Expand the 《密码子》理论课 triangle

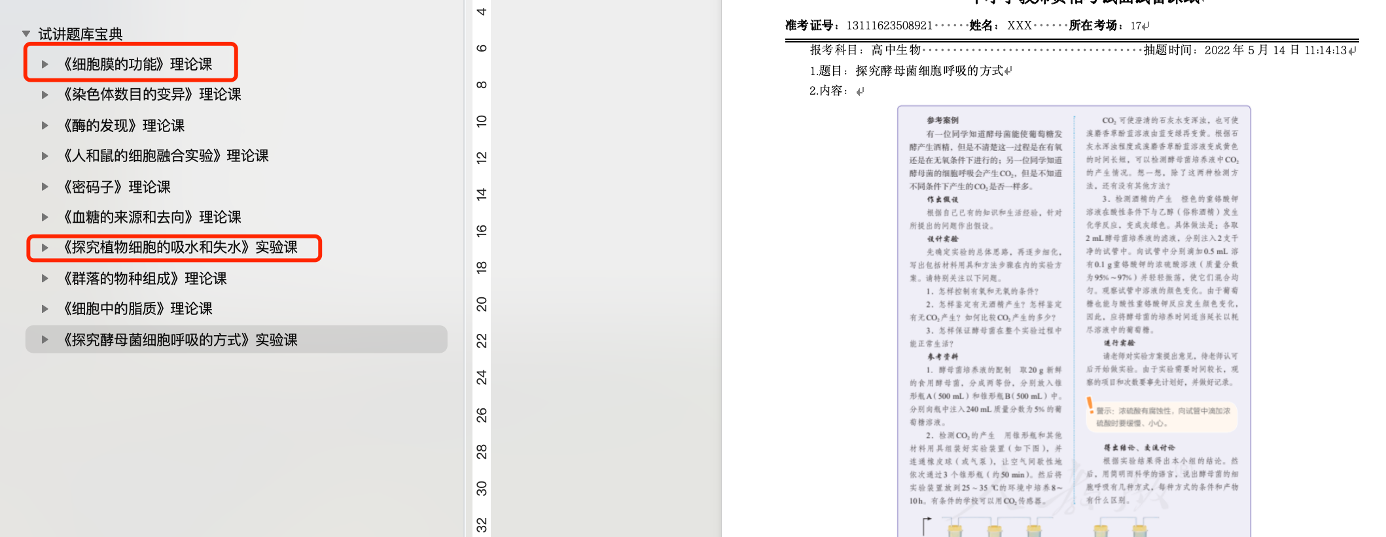tap(44, 187)
